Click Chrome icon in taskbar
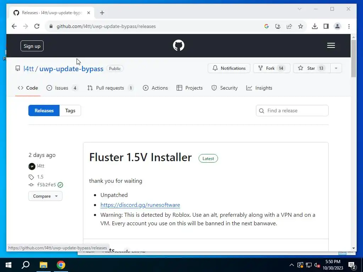Screen dimensions: 363x272 coord(61,265)
